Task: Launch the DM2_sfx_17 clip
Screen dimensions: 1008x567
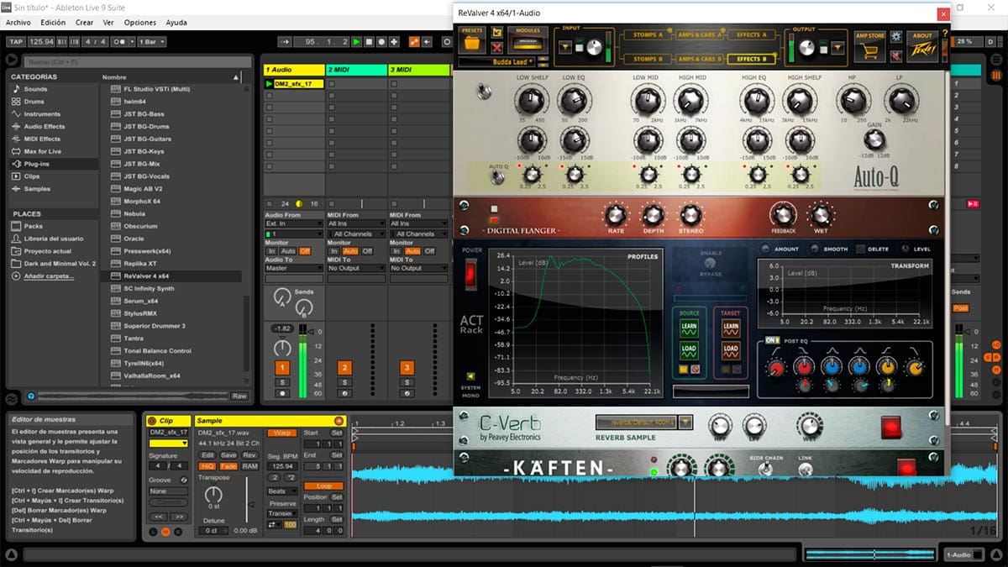Action: pyautogui.click(x=269, y=84)
